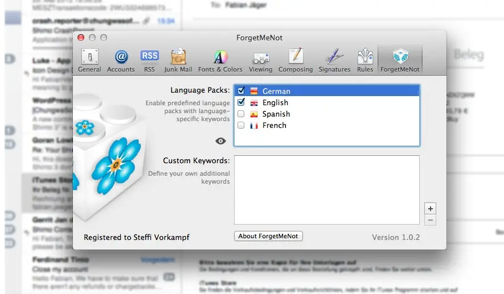
Task: Open the Accounts preferences pane
Action: click(x=121, y=60)
